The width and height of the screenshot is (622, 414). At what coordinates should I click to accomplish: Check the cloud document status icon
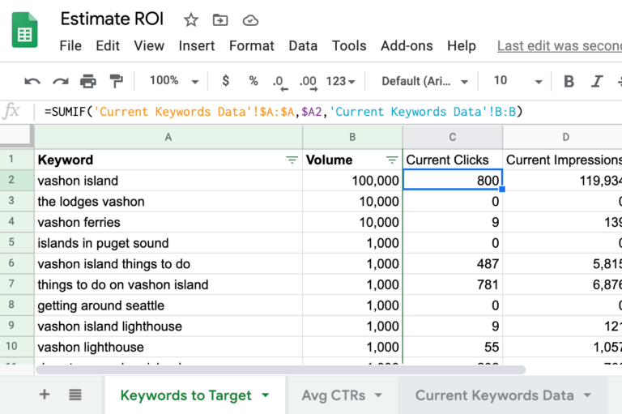[x=250, y=20]
